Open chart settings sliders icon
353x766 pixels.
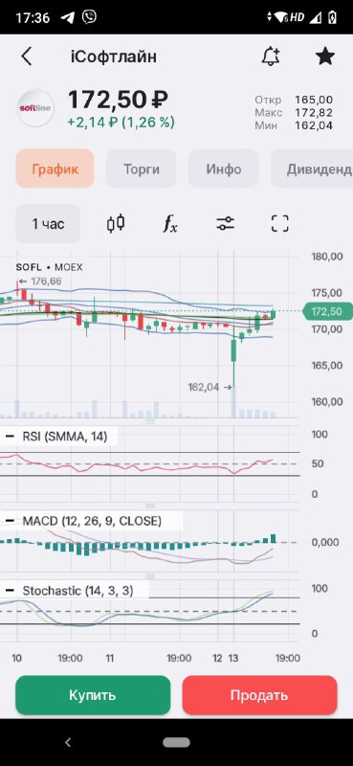225,224
